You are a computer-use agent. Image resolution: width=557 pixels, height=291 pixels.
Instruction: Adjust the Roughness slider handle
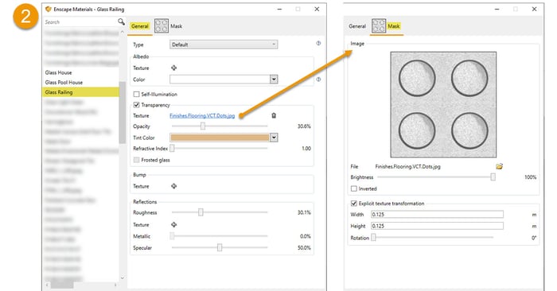click(201, 212)
